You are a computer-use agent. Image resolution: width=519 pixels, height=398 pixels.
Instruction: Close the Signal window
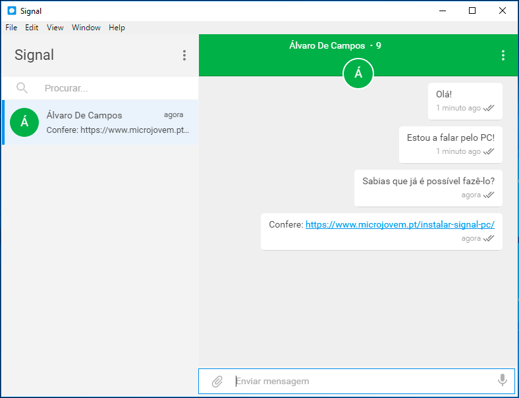[x=502, y=11]
